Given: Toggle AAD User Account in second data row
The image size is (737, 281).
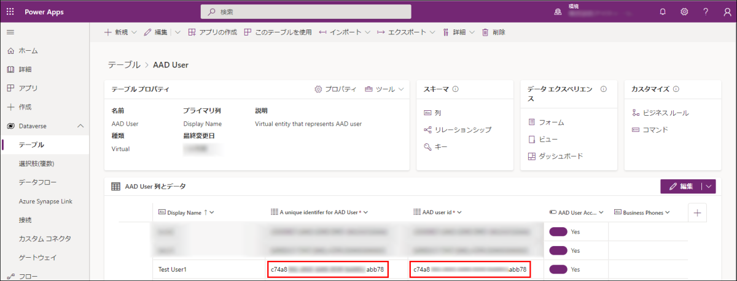Looking at the screenshot, I should click(x=559, y=250).
